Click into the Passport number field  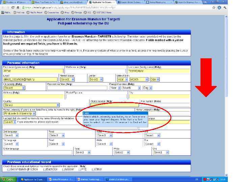77,88
